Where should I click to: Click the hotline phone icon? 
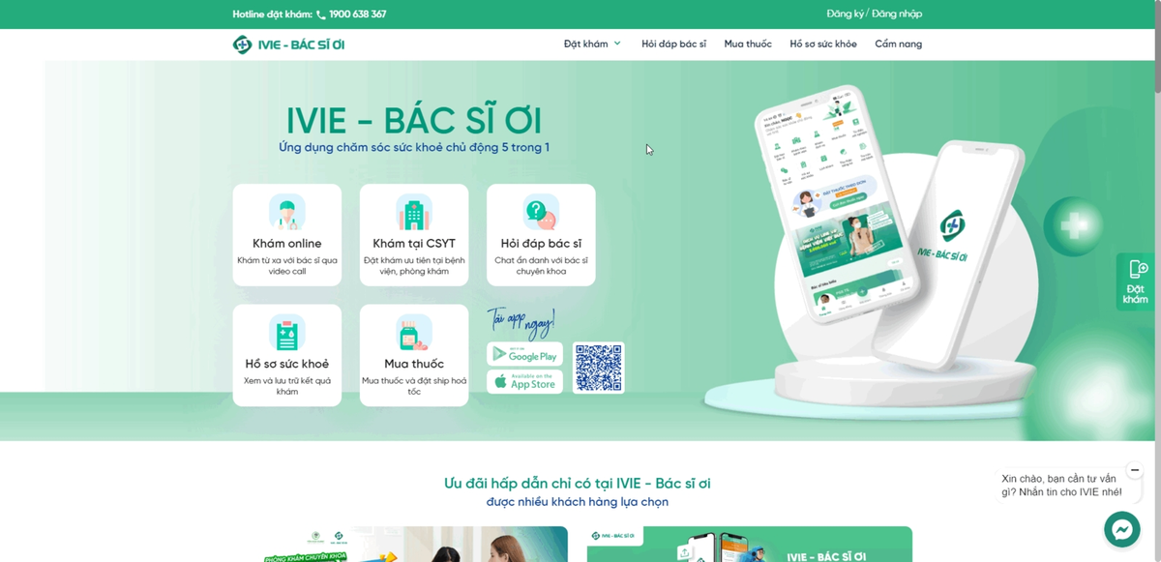click(321, 15)
